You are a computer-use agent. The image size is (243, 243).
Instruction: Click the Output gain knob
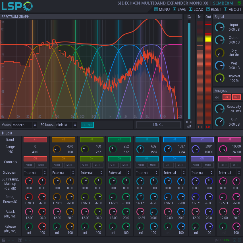pyautogui.click(x=220, y=40)
